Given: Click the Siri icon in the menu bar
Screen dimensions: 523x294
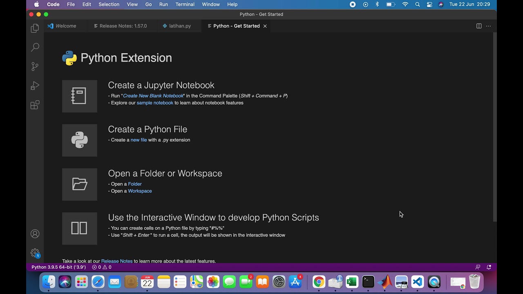Looking at the screenshot, I should click(441, 4).
